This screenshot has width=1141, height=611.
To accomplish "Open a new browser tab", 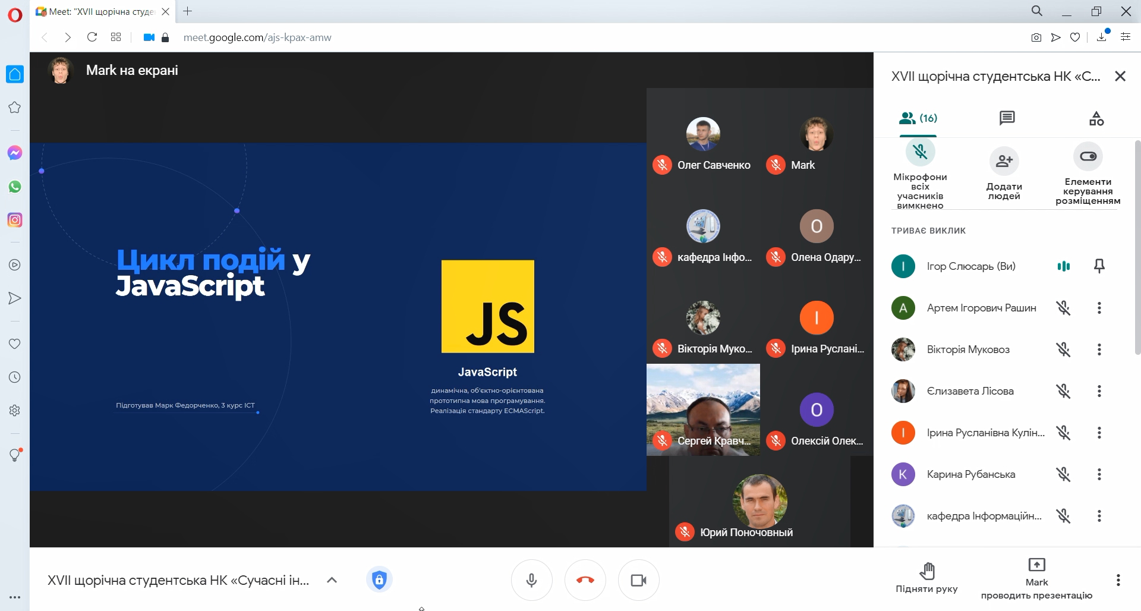I will [188, 11].
